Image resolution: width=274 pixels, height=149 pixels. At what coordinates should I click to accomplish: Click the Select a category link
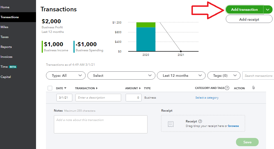(x=207, y=98)
